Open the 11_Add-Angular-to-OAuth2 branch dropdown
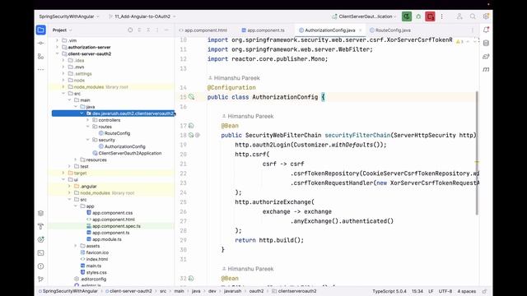Viewport: 527px width, 296px height. (x=142, y=16)
